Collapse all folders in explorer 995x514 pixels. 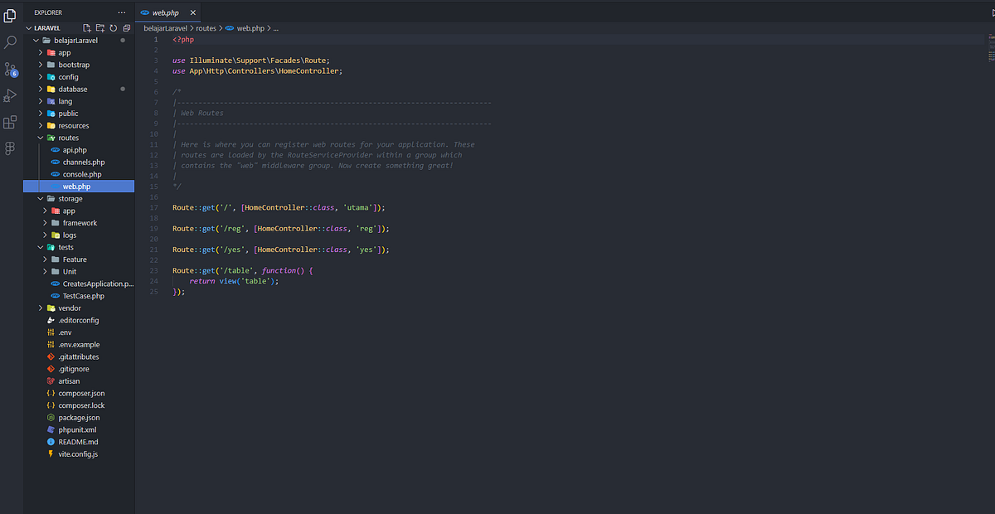pyautogui.click(x=126, y=27)
